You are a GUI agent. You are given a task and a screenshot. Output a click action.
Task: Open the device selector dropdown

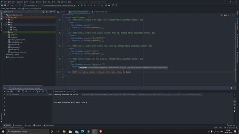(x=31, y=5)
